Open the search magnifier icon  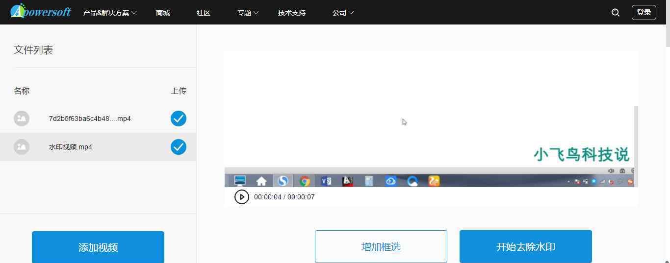click(616, 13)
